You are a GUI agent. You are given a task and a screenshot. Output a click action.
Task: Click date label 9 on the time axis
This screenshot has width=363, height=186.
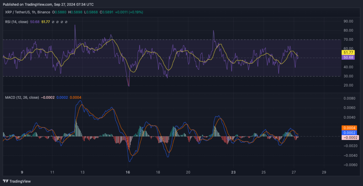22,172
